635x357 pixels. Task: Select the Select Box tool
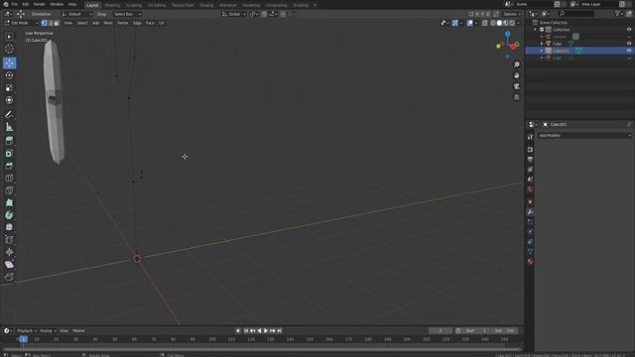click(9, 37)
